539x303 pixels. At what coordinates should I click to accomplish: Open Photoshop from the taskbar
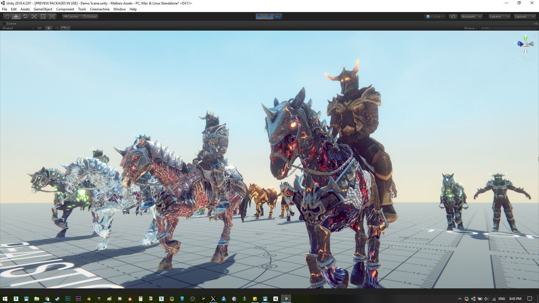[x=68, y=299]
